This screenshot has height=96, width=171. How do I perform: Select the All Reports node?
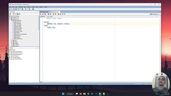13,50
